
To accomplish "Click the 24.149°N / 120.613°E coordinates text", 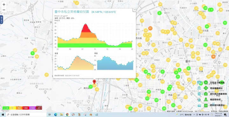I will [x=104, y=12].
